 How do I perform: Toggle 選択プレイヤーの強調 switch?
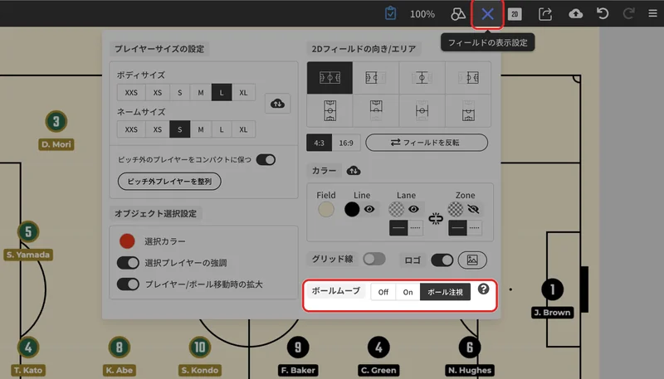point(128,263)
